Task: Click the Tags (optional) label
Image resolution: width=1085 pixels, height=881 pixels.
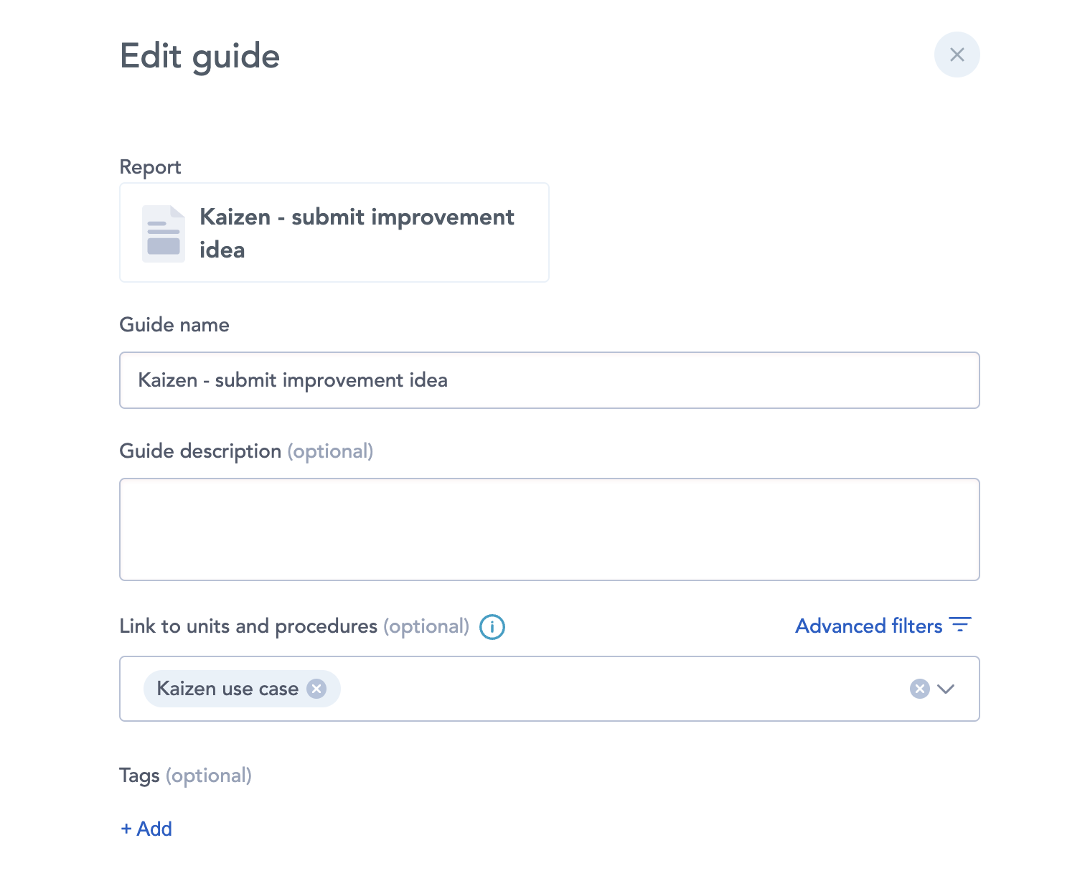Action: click(185, 776)
